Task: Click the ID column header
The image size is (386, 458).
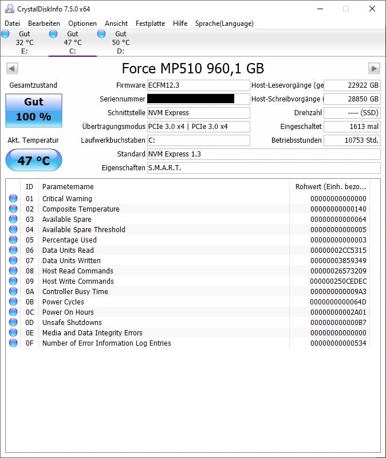Action: (x=29, y=187)
